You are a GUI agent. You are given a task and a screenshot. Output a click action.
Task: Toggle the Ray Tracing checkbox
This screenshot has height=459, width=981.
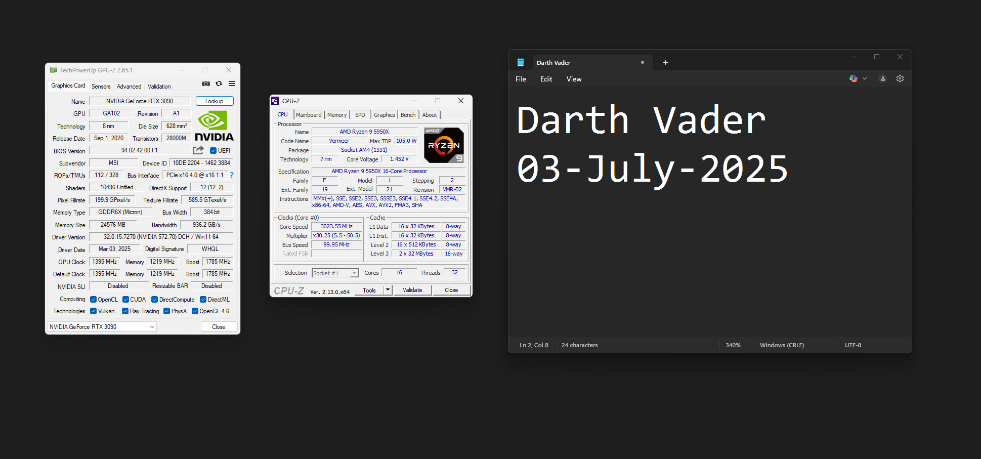coord(125,311)
